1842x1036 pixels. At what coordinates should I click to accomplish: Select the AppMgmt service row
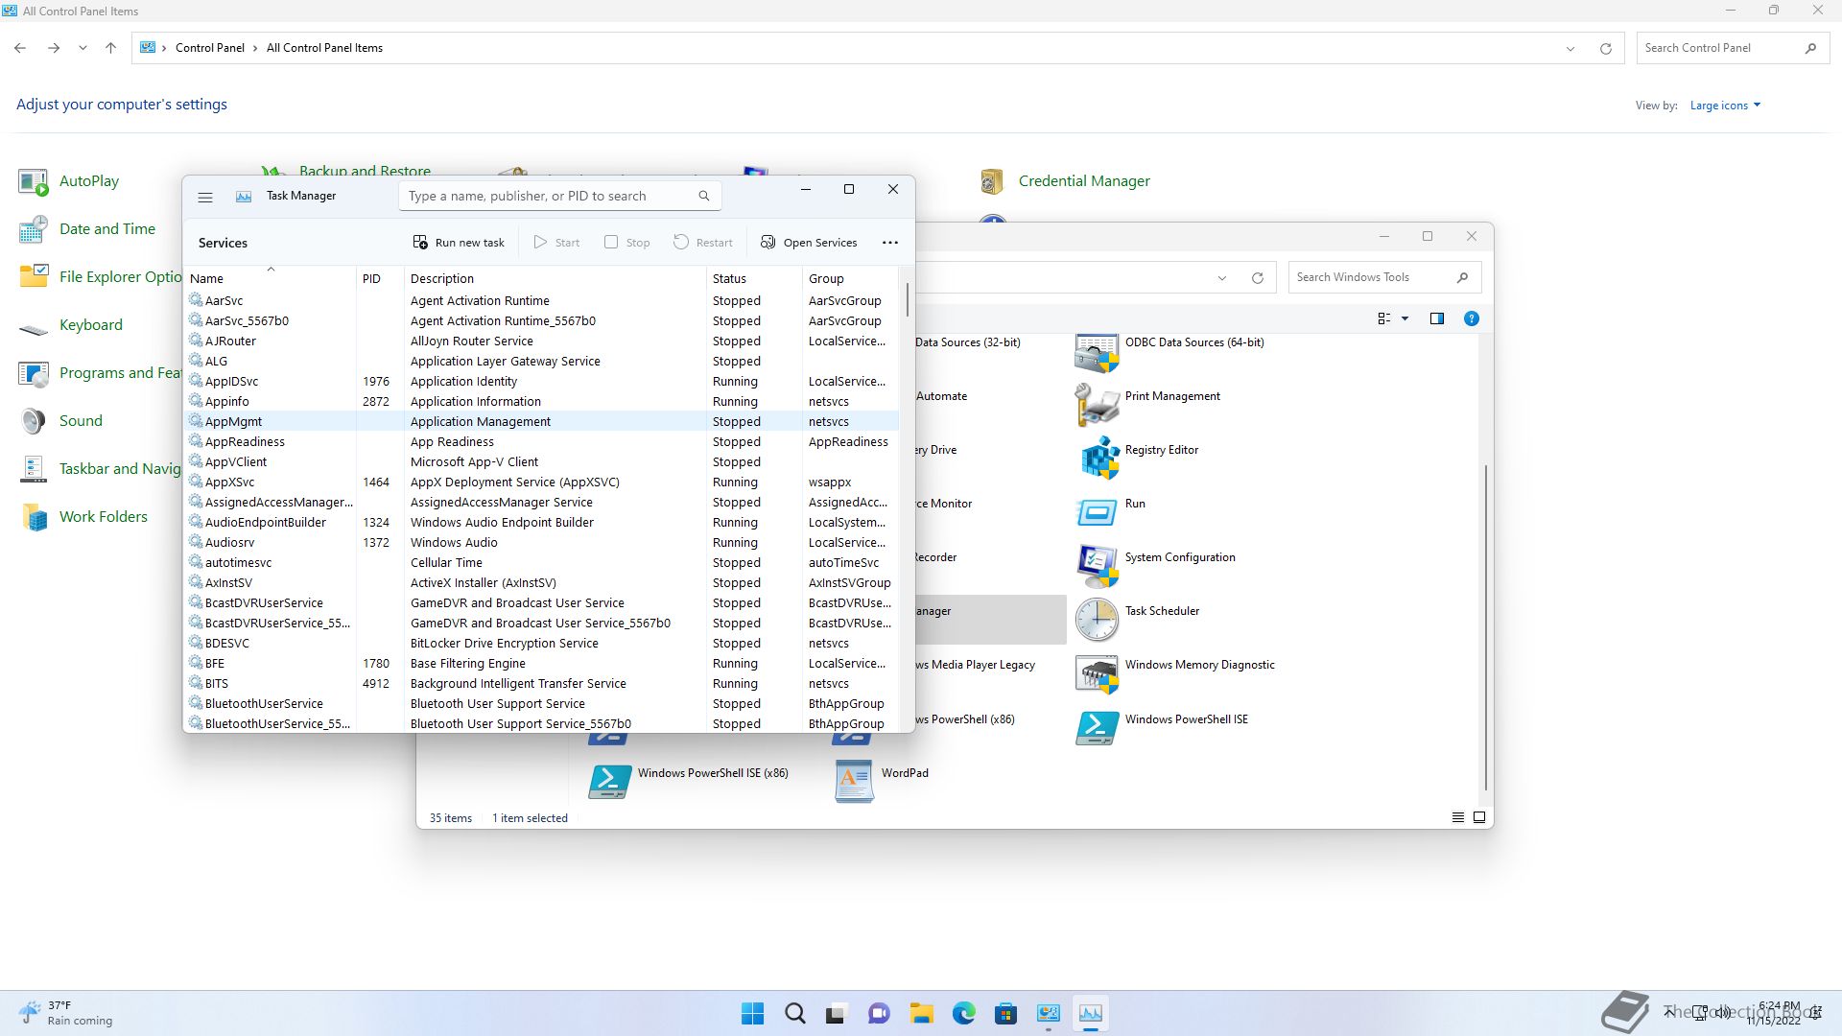[541, 421]
